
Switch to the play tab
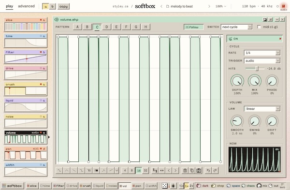10,6
